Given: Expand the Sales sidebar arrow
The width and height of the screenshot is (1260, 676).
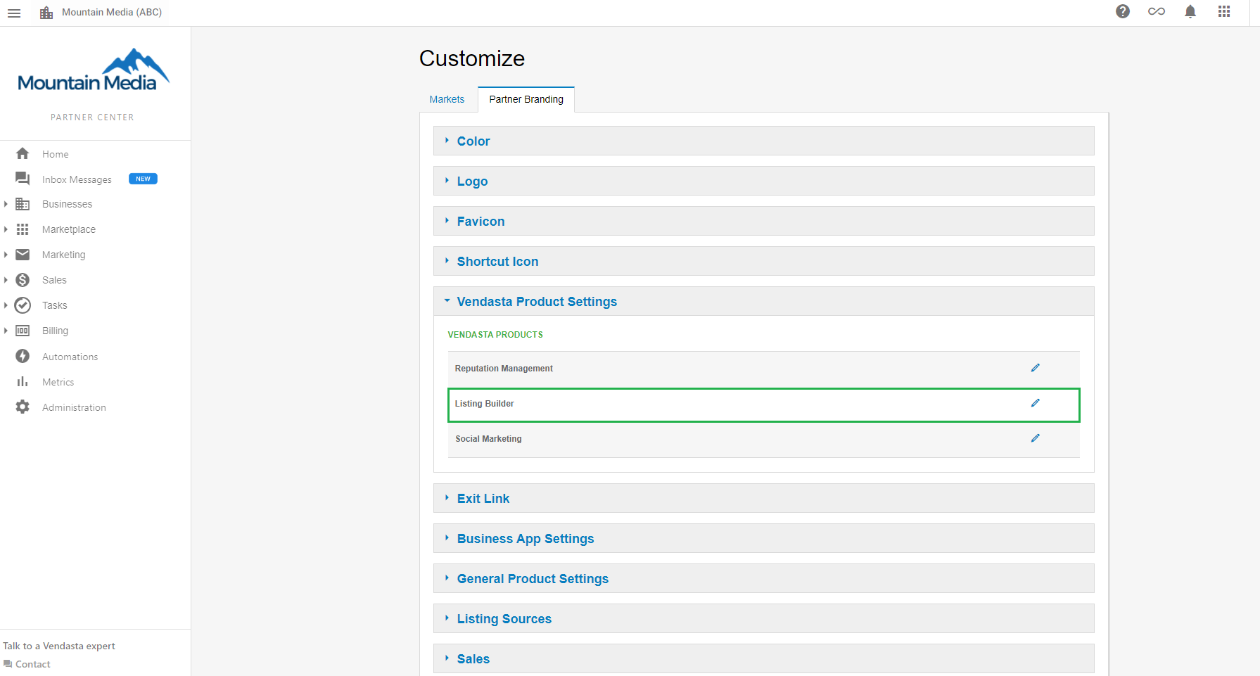Looking at the screenshot, I should point(6,280).
